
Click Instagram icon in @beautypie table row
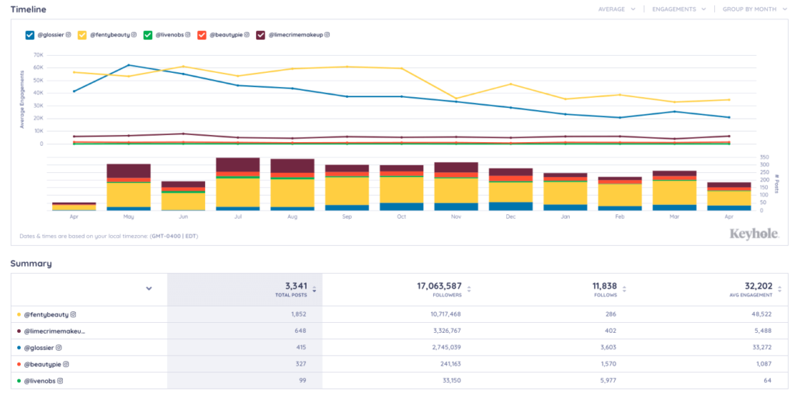click(66, 364)
